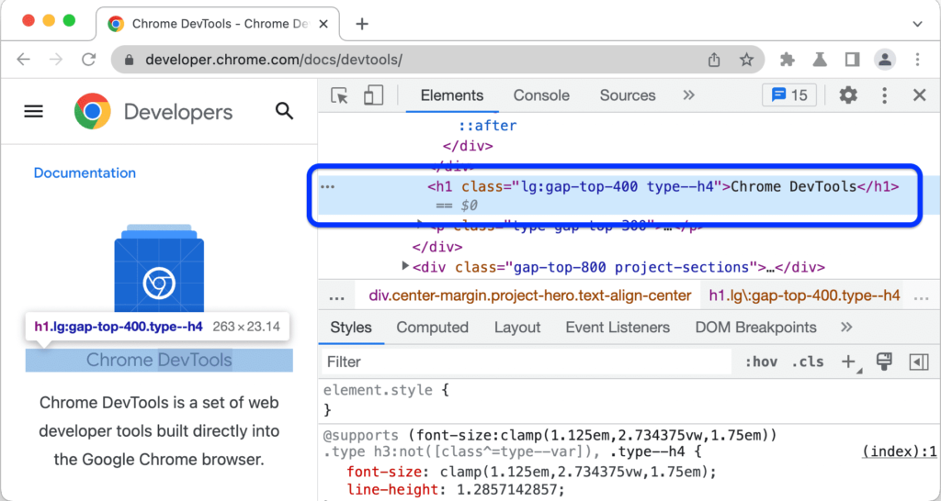Open a new browser tab
Viewport: 941px width, 501px height.
pos(362,24)
